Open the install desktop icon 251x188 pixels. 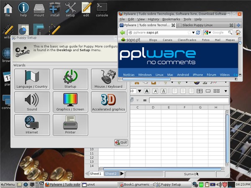[x=55, y=9]
